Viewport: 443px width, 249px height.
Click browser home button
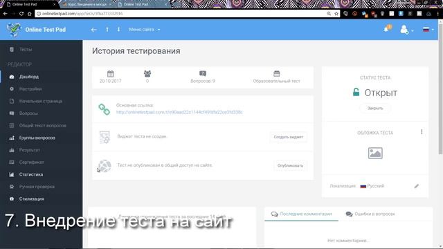(29, 14)
